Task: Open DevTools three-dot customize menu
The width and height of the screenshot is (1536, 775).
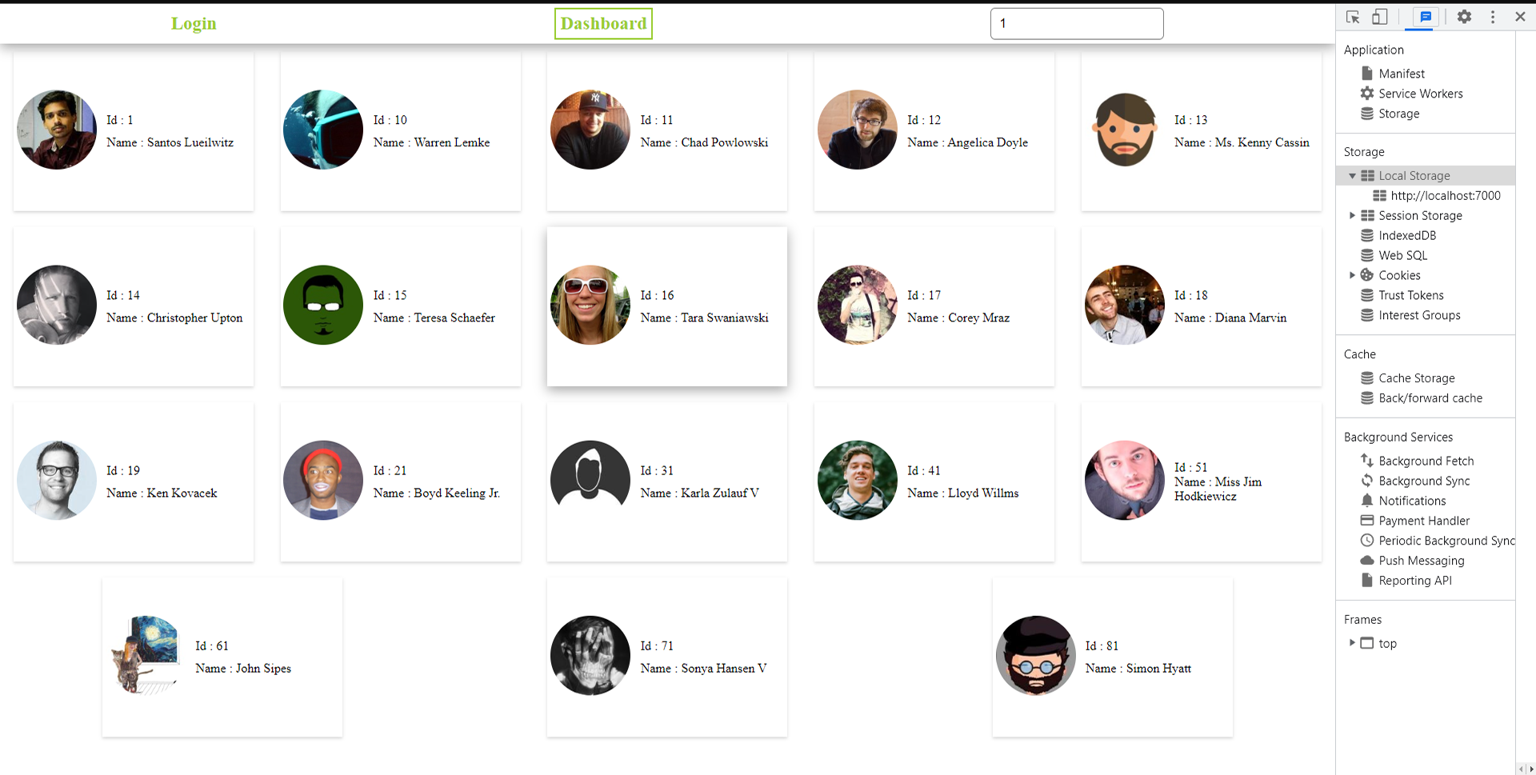Action: 1493,17
